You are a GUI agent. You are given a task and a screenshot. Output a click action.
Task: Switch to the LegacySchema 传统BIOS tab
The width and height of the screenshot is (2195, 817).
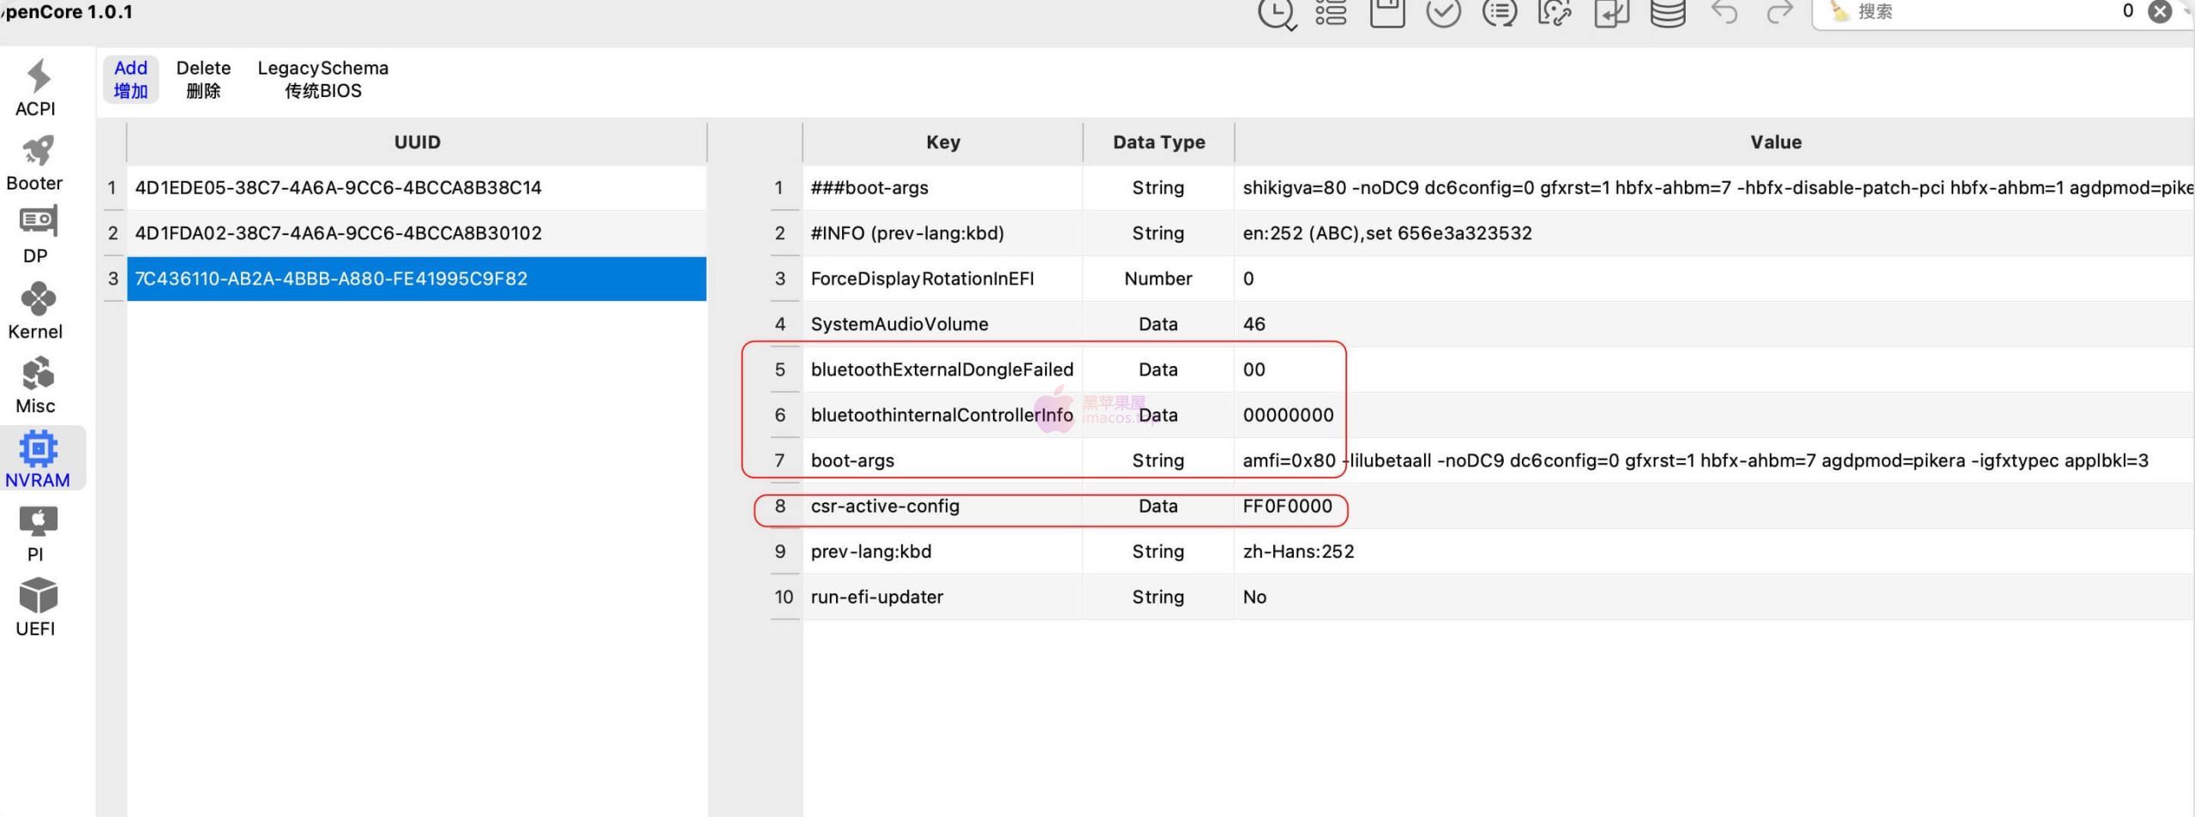tap(323, 79)
